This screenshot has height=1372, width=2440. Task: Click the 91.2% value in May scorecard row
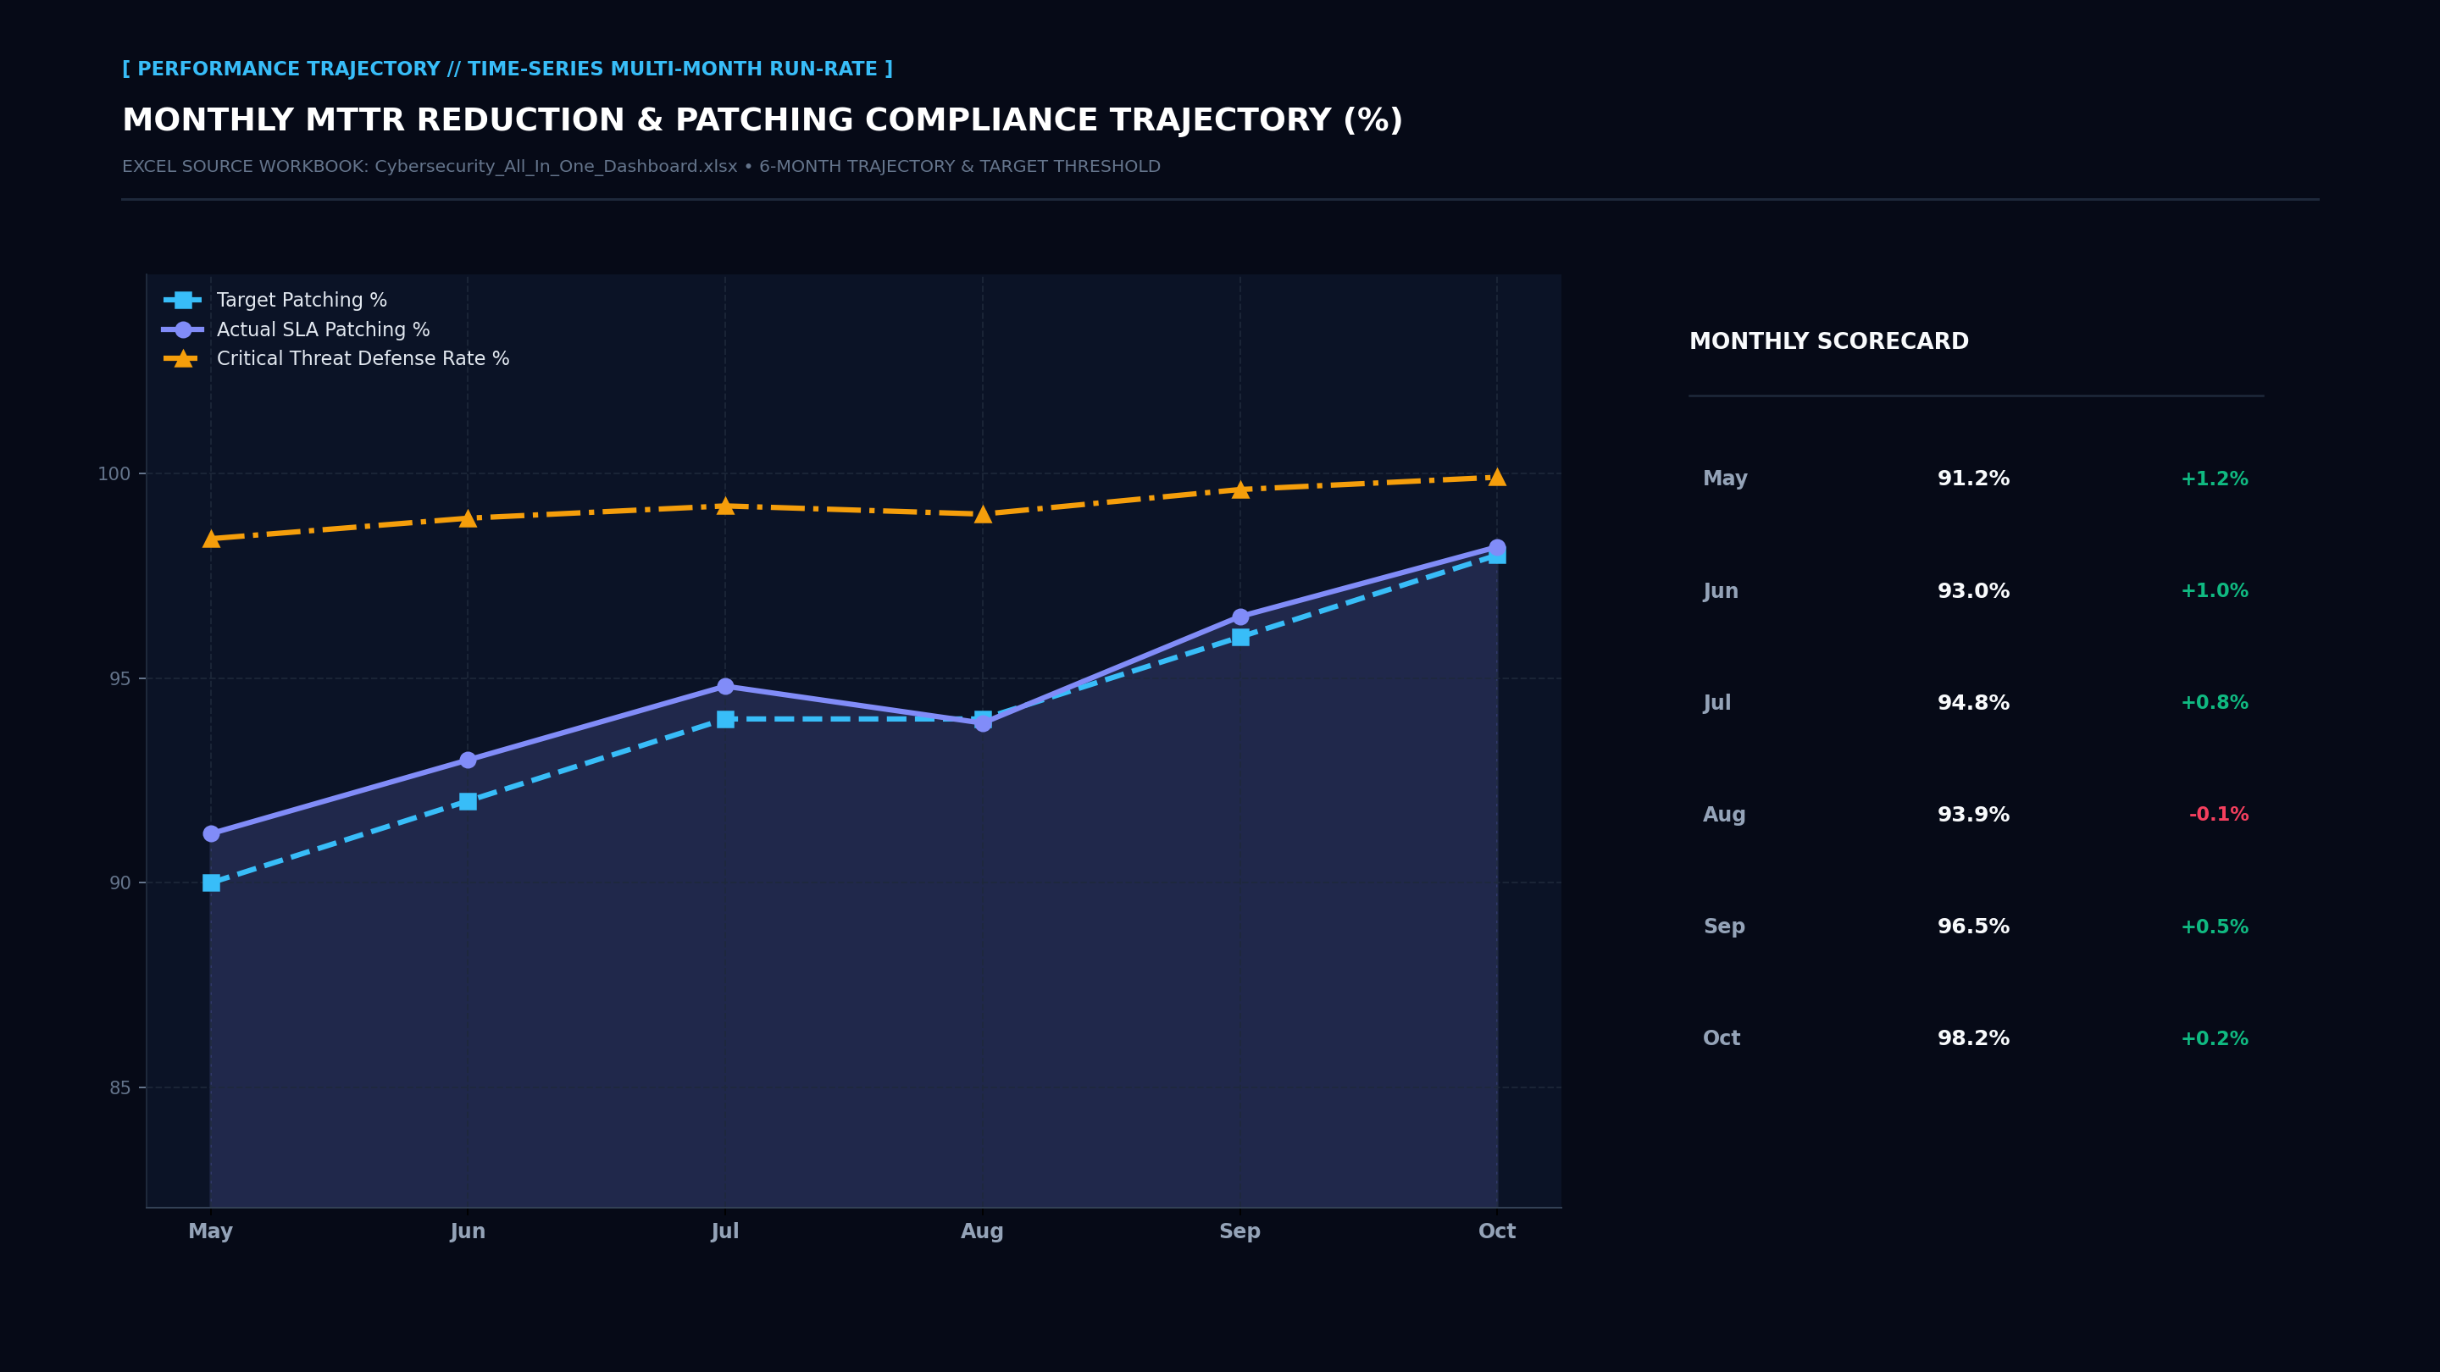click(1973, 479)
